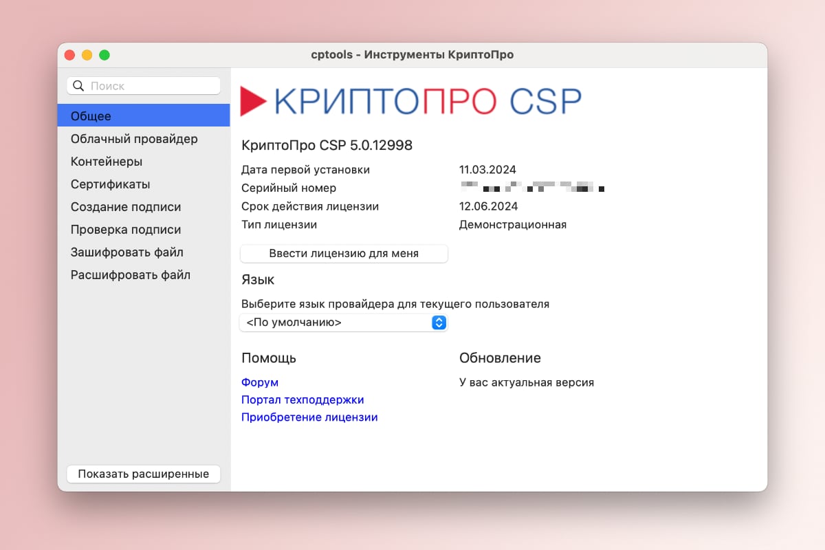Click the У вас актуальная версия status

click(527, 382)
